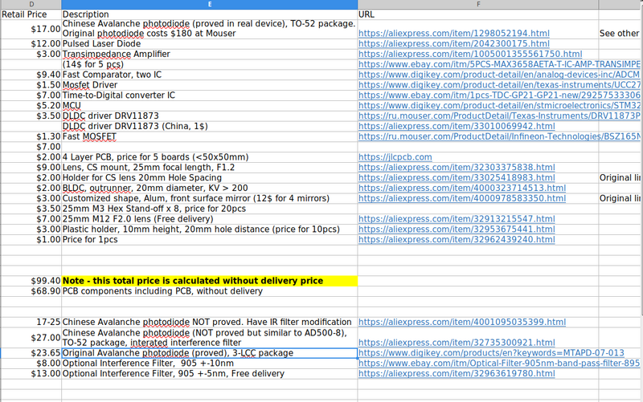Screen dimensions: 643x402
Task: Select 'Optional Interference Filter, 905 +-10nm' cell
Action: click(x=210, y=363)
